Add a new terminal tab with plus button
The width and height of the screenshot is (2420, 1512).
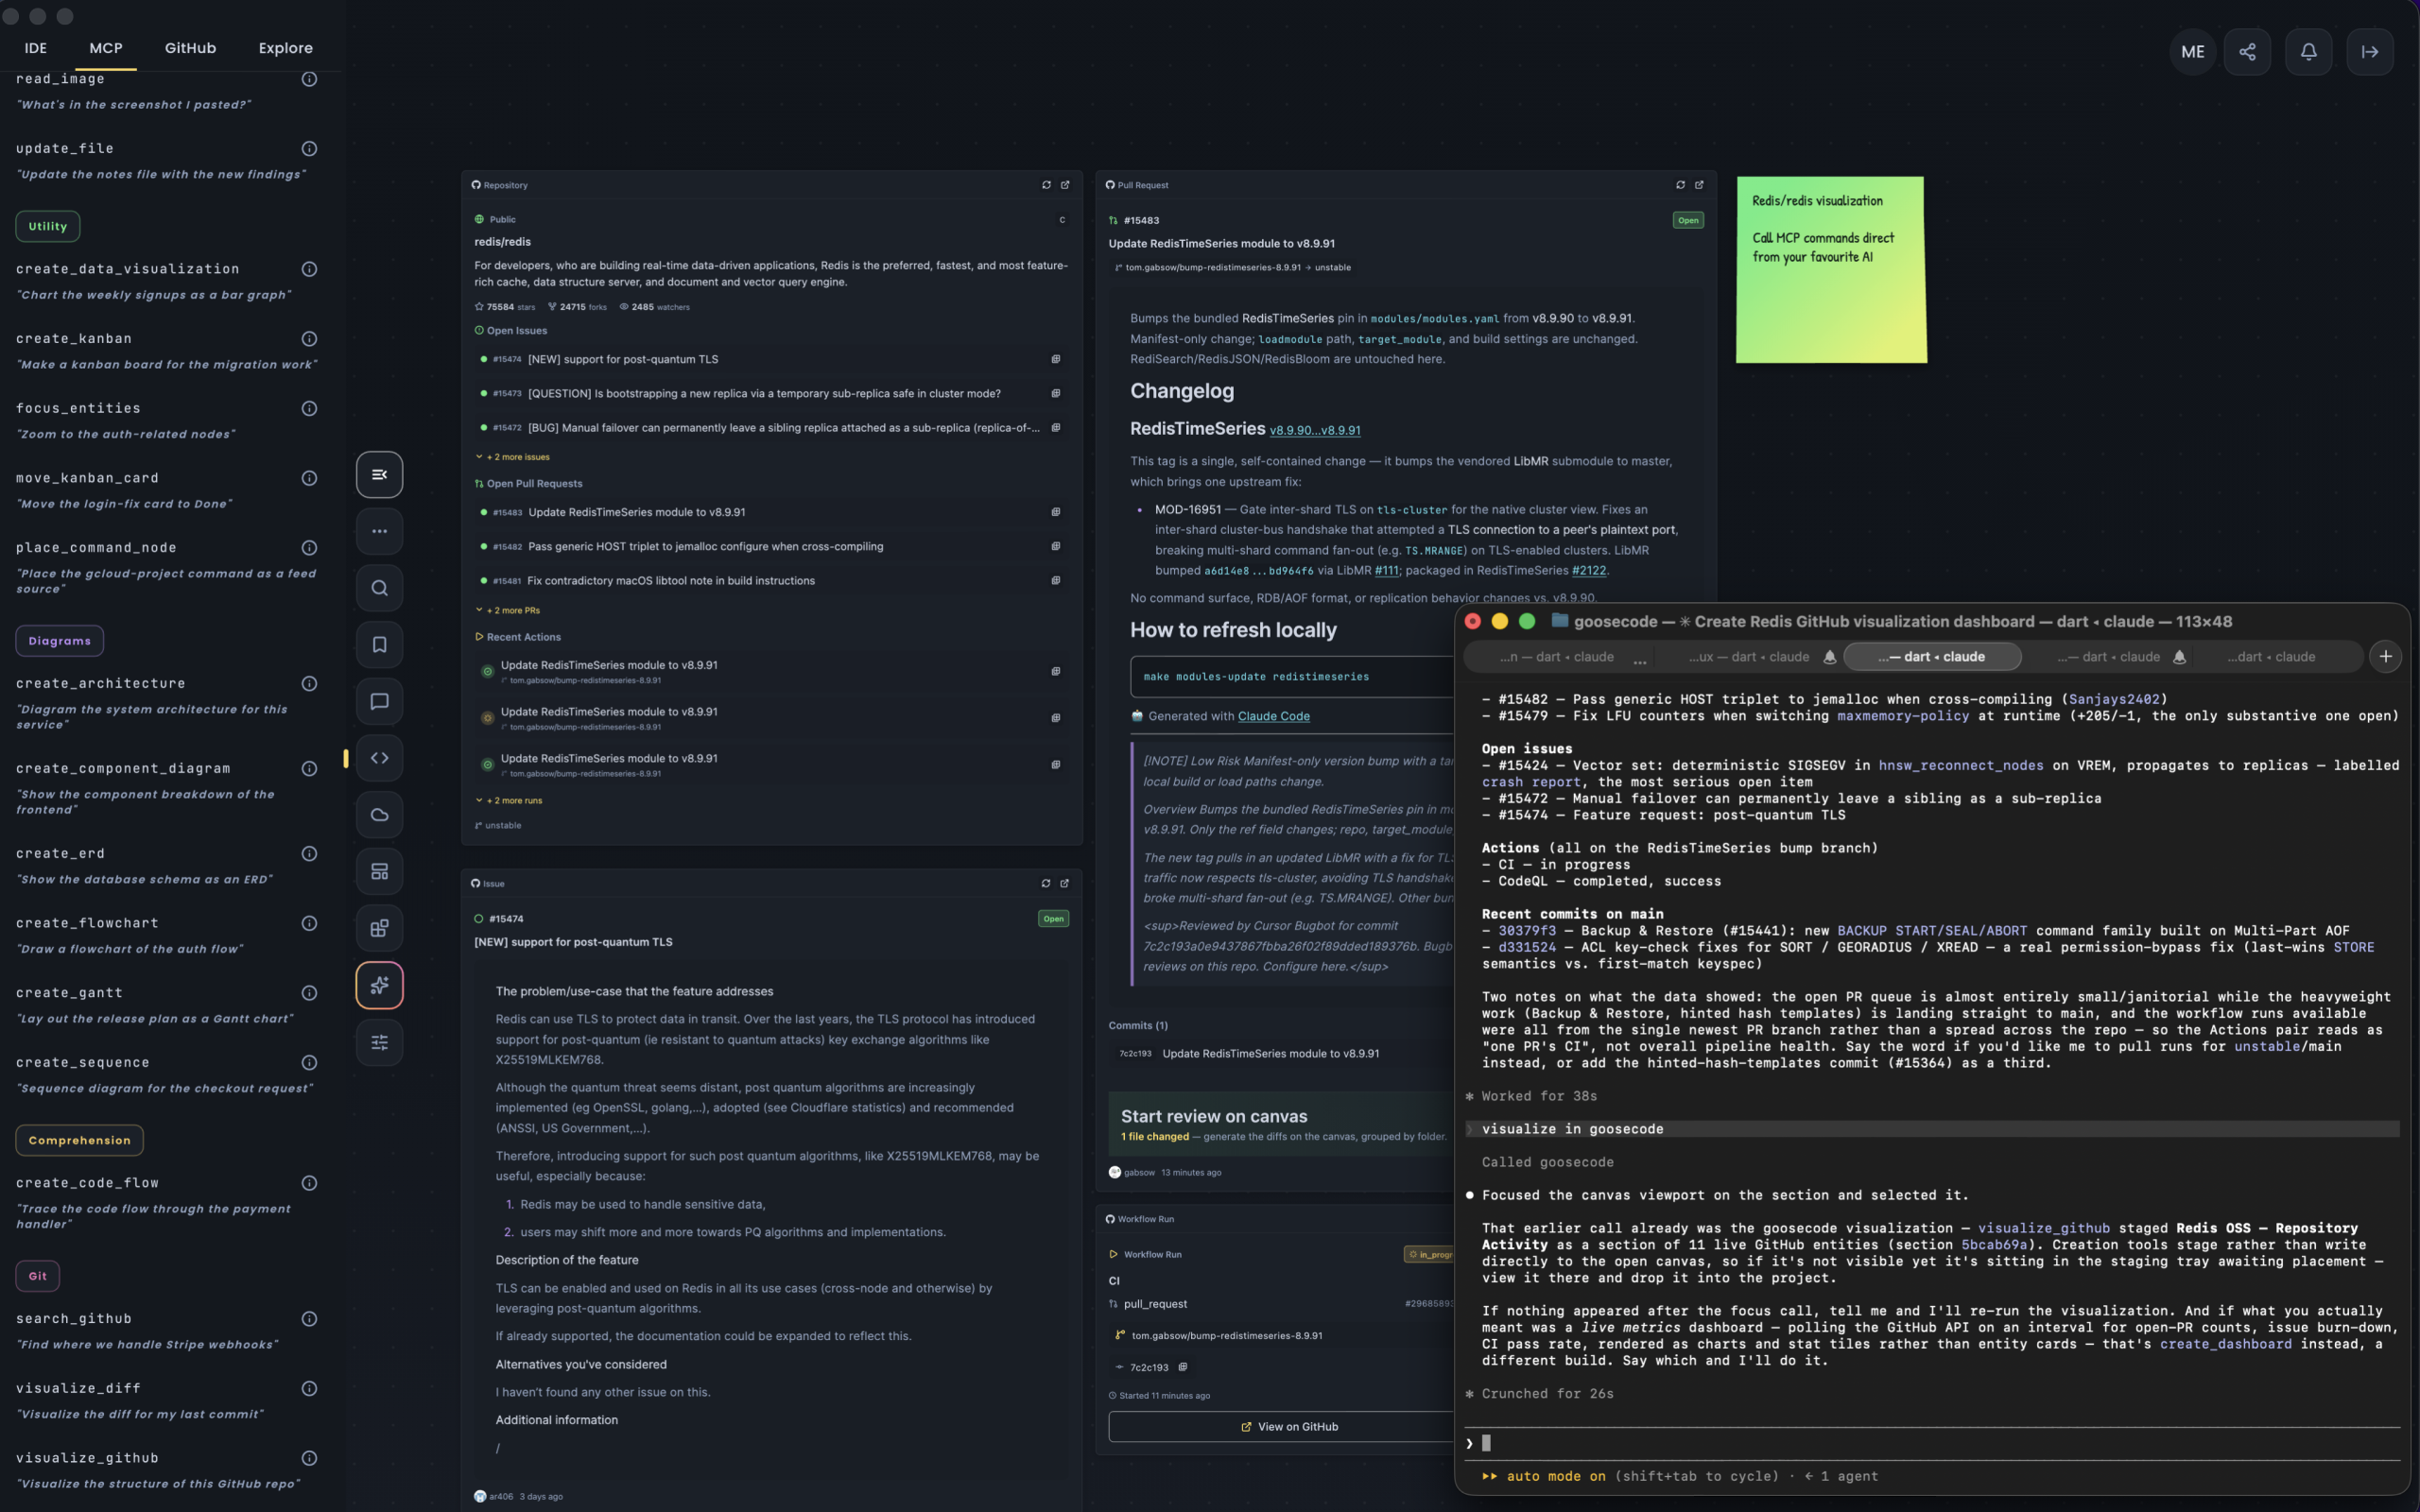point(2386,657)
